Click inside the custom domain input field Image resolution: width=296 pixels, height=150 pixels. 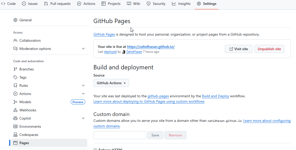[120, 135]
